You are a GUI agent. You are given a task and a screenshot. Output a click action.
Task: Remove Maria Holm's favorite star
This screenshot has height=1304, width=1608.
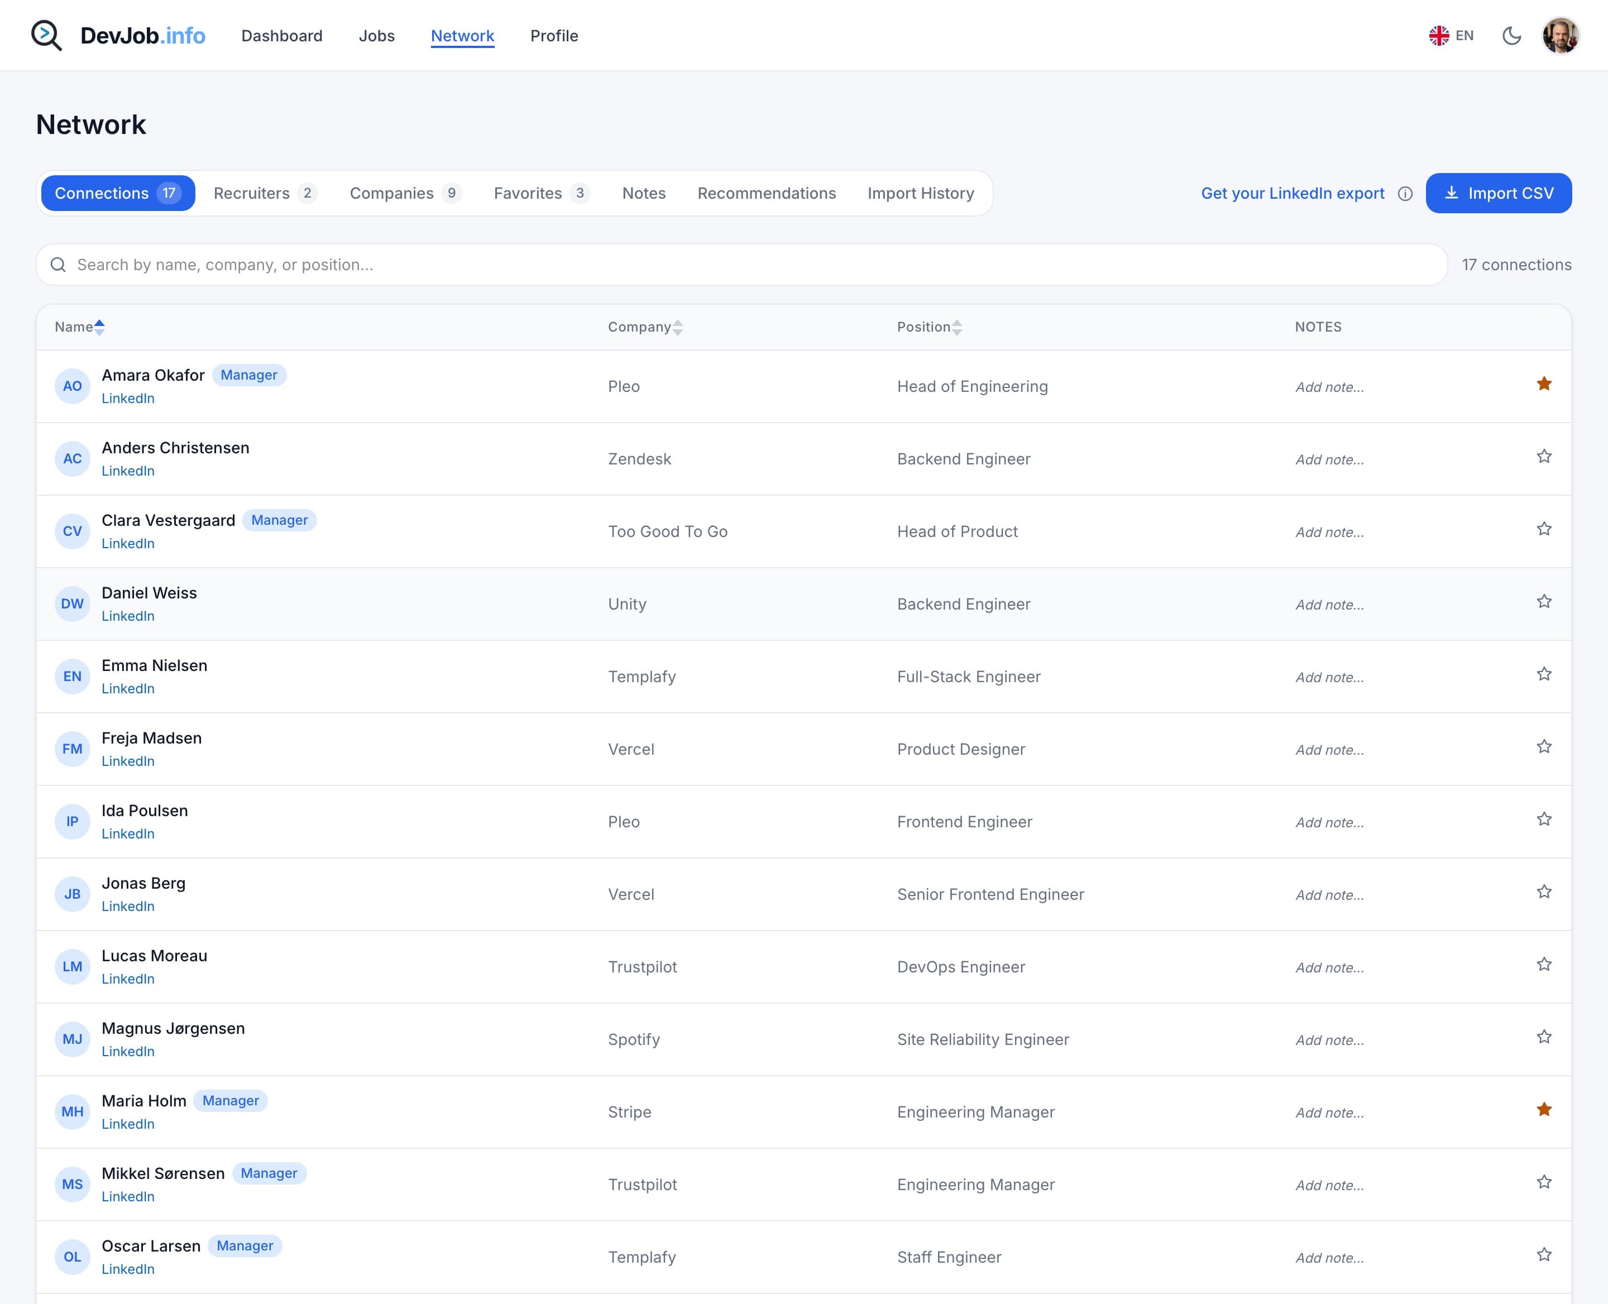tap(1544, 1109)
